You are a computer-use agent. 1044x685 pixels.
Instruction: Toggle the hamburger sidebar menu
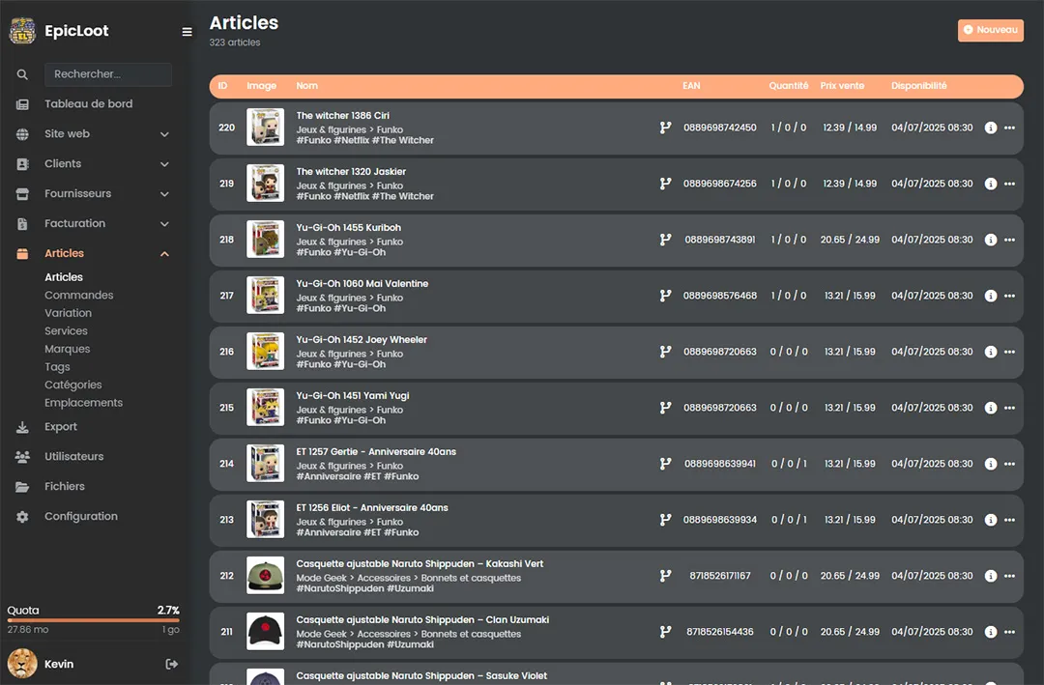pos(188,31)
